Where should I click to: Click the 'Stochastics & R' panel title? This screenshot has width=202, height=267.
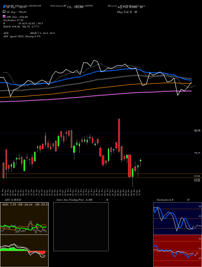click(x=165, y=200)
